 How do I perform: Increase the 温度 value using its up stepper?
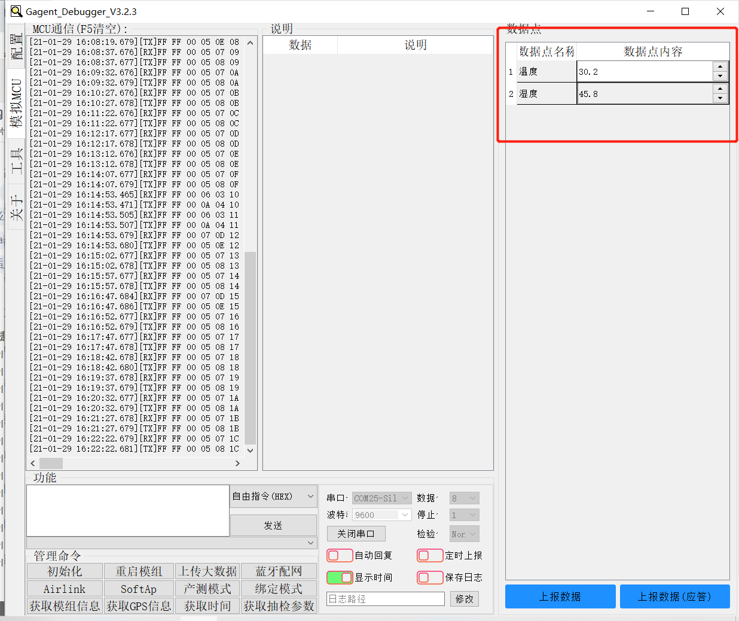722,67
